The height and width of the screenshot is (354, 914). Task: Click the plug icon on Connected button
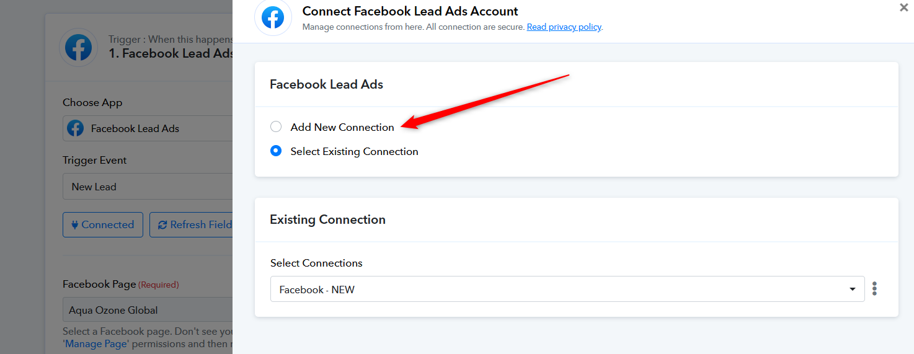click(x=75, y=225)
